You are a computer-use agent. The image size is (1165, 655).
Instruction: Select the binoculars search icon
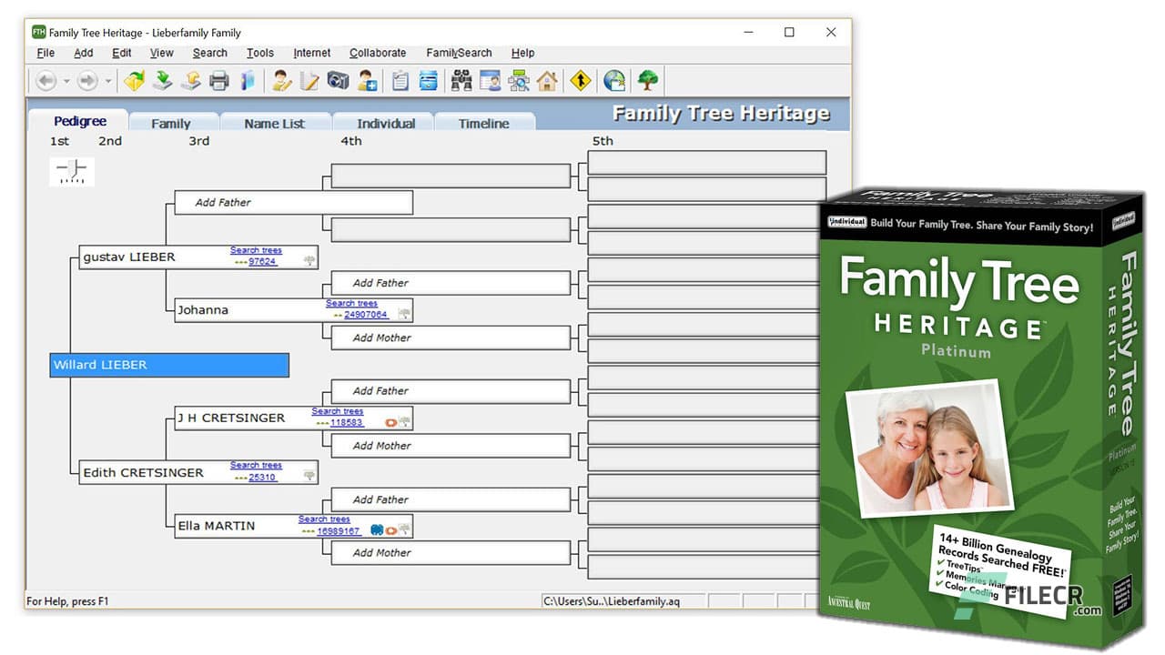point(461,81)
